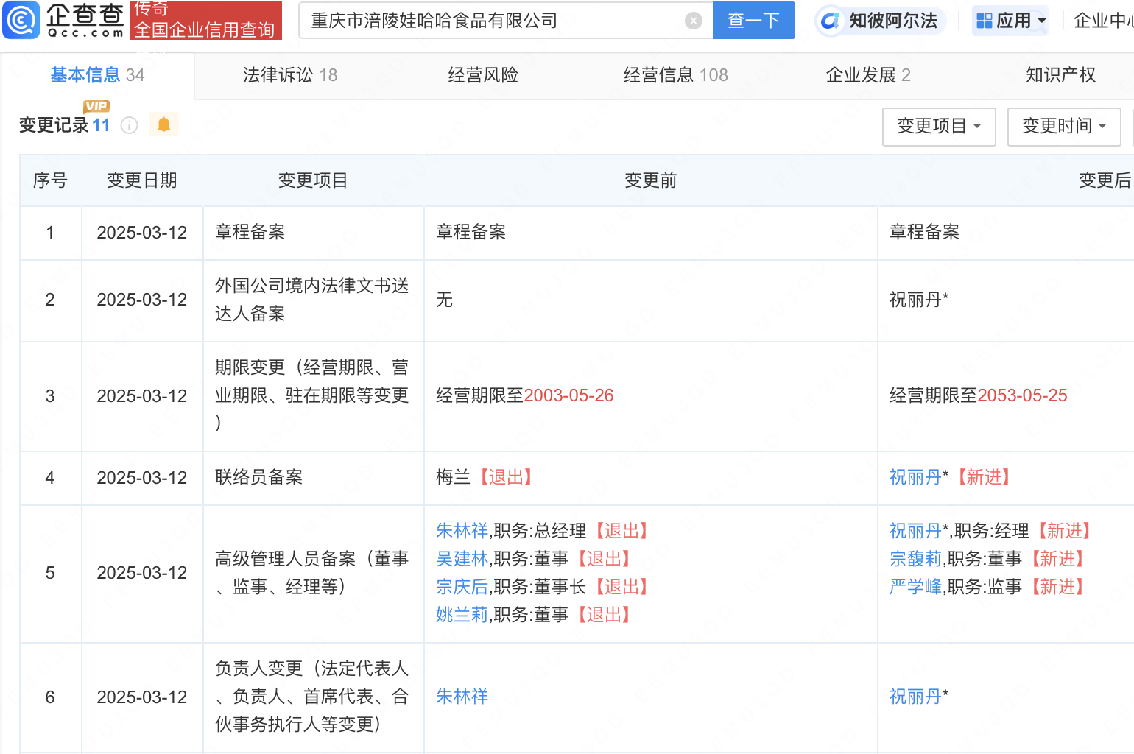Open the 企业发展 tab
Viewport: 1134px width, 754px height.
click(x=867, y=74)
